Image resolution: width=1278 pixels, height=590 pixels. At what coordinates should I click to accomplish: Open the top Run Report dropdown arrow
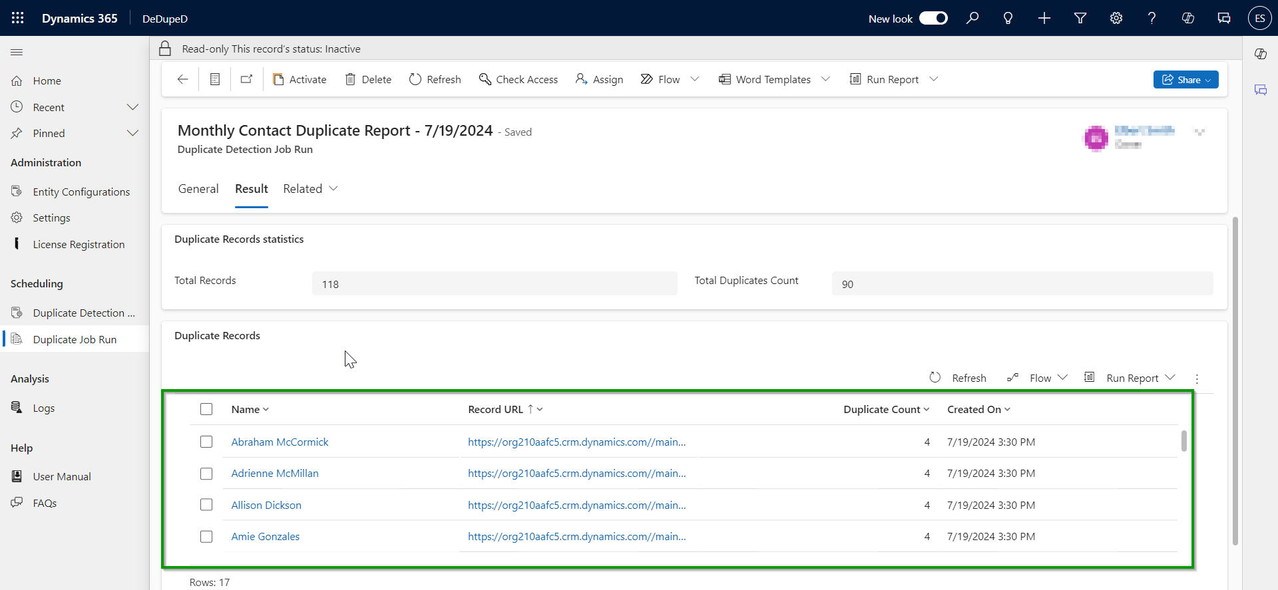click(934, 79)
